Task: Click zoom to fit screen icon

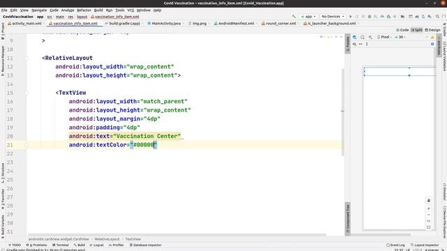Action: tap(428, 227)
